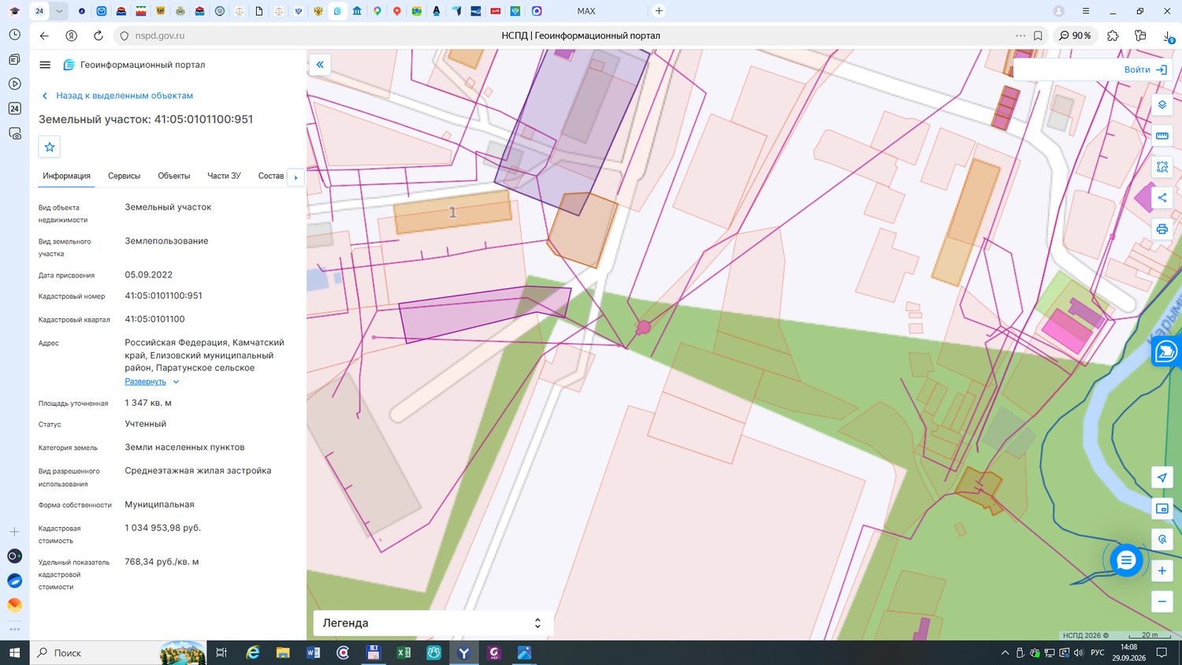The image size is (1182, 665).
Task: Click the Windows taskbar Поиск search box
Action: coord(118,652)
